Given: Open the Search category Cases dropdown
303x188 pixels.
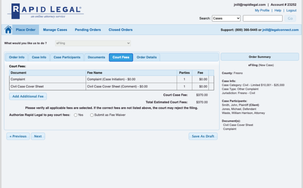Looking at the screenshot, I should pos(226,18).
